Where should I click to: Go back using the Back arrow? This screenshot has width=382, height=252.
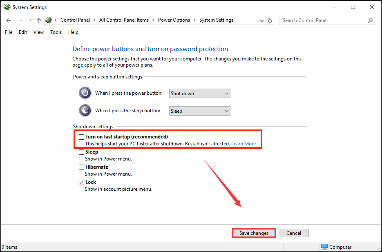[9, 20]
